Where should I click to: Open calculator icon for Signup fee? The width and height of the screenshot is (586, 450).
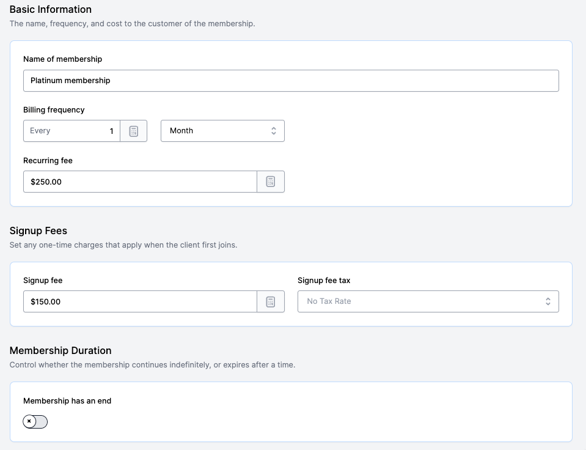click(271, 301)
